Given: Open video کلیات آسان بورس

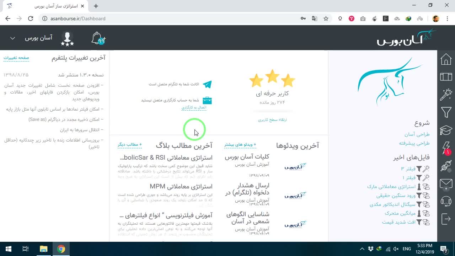Looking at the screenshot, I should point(247,157).
